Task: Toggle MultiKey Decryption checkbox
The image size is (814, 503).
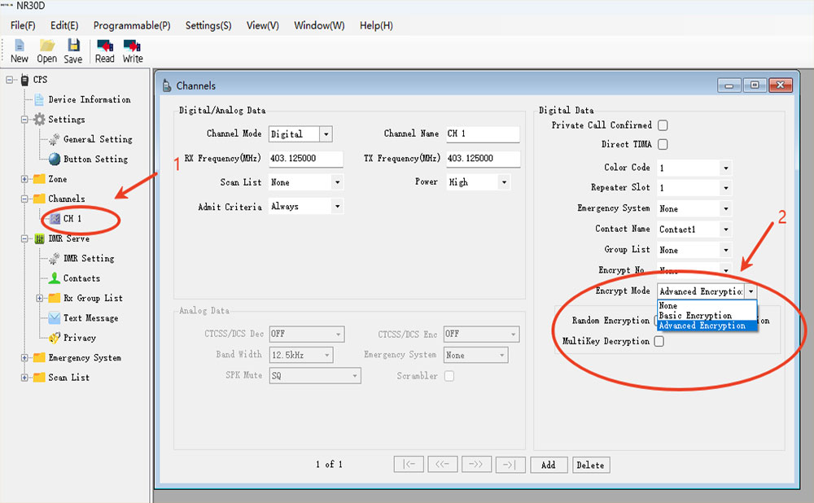Action: pos(659,342)
